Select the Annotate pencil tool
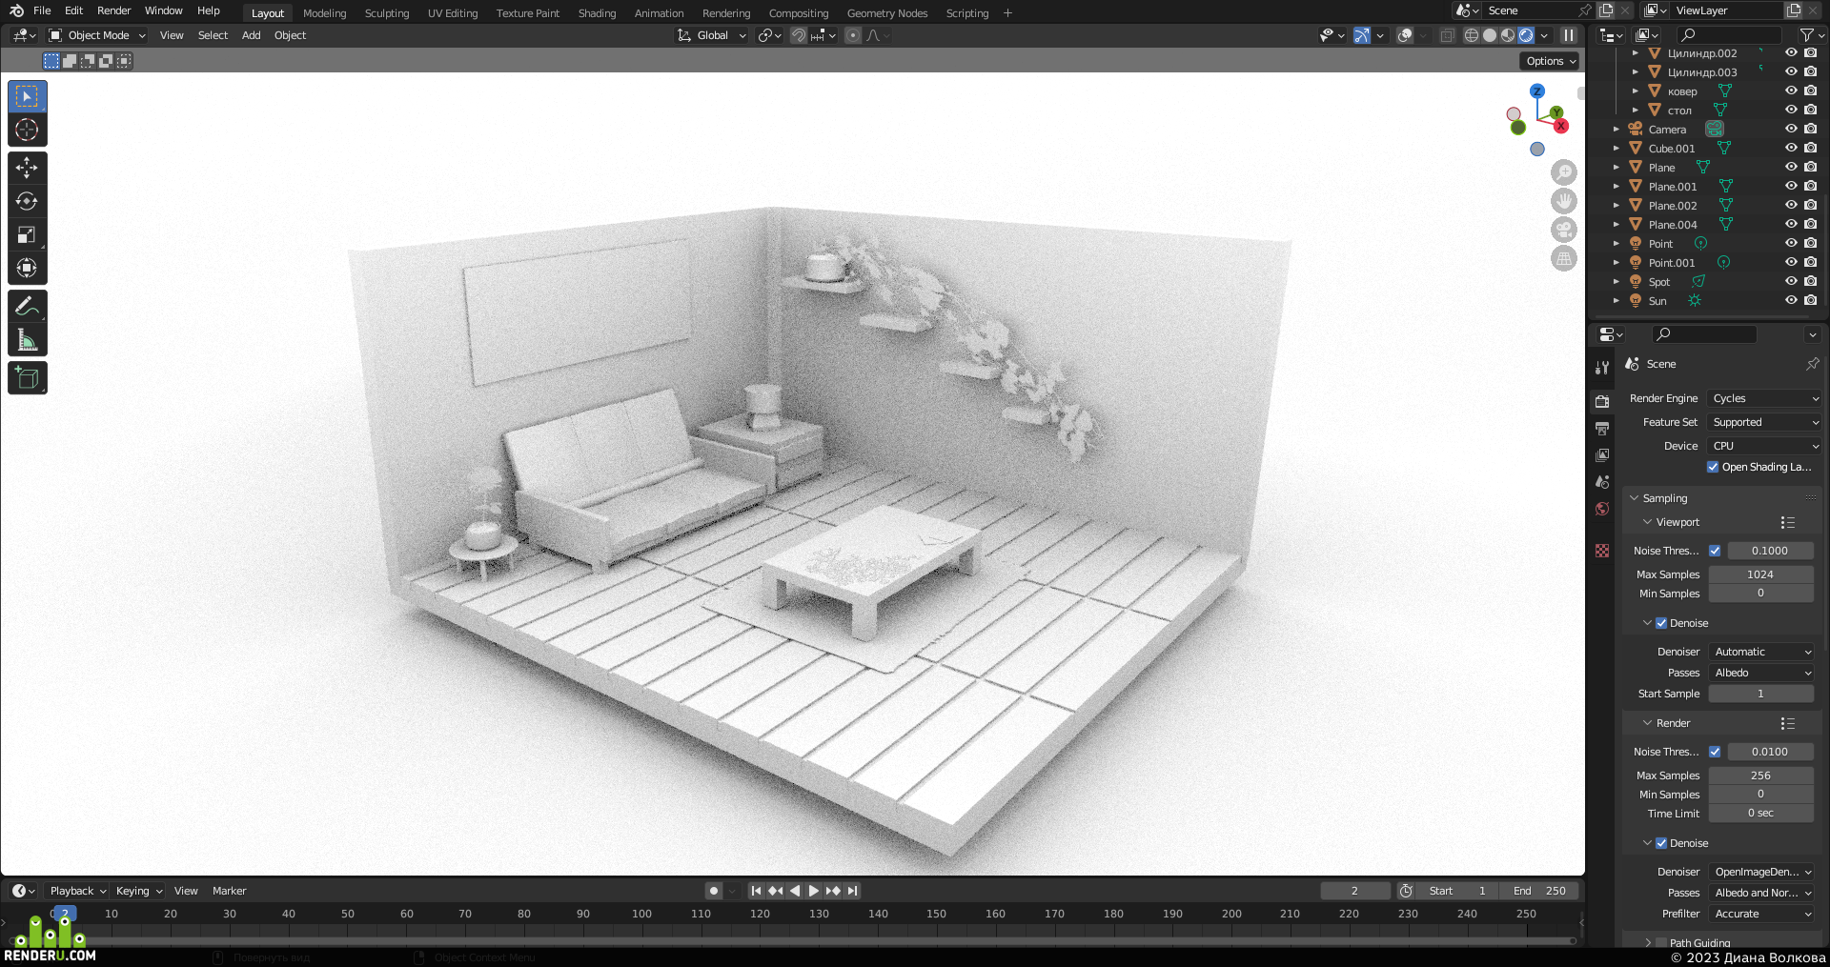The image size is (1830, 967). 27,306
